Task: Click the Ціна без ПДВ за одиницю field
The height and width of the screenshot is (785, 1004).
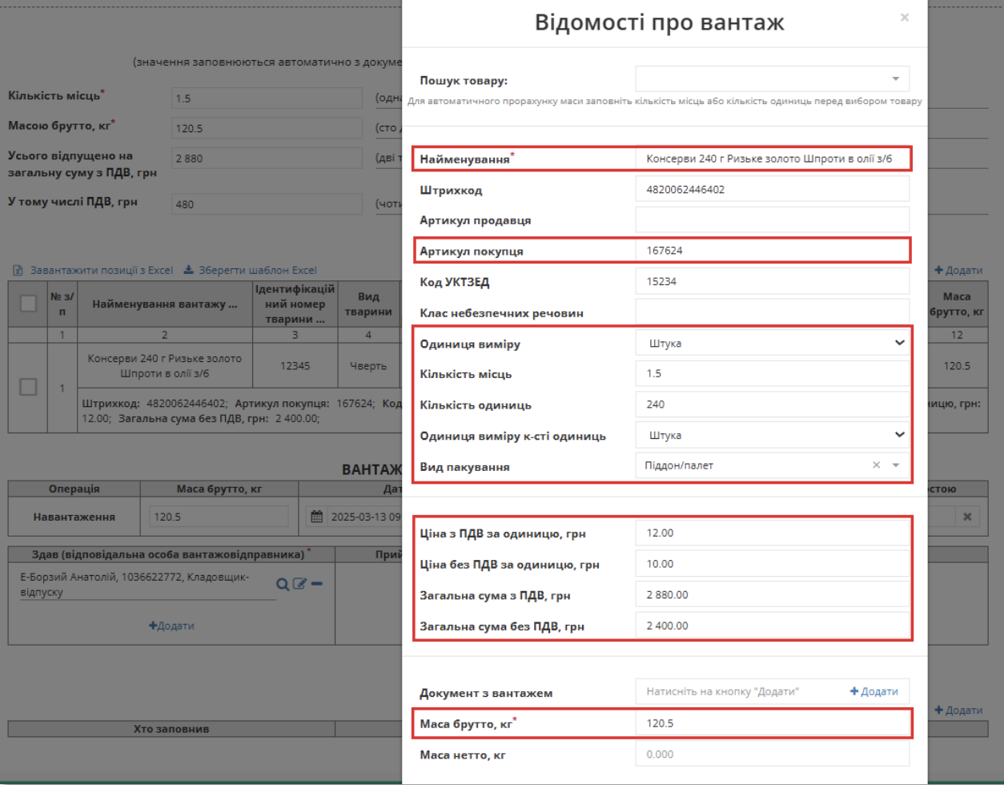Action: pyautogui.click(x=773, y=564)
